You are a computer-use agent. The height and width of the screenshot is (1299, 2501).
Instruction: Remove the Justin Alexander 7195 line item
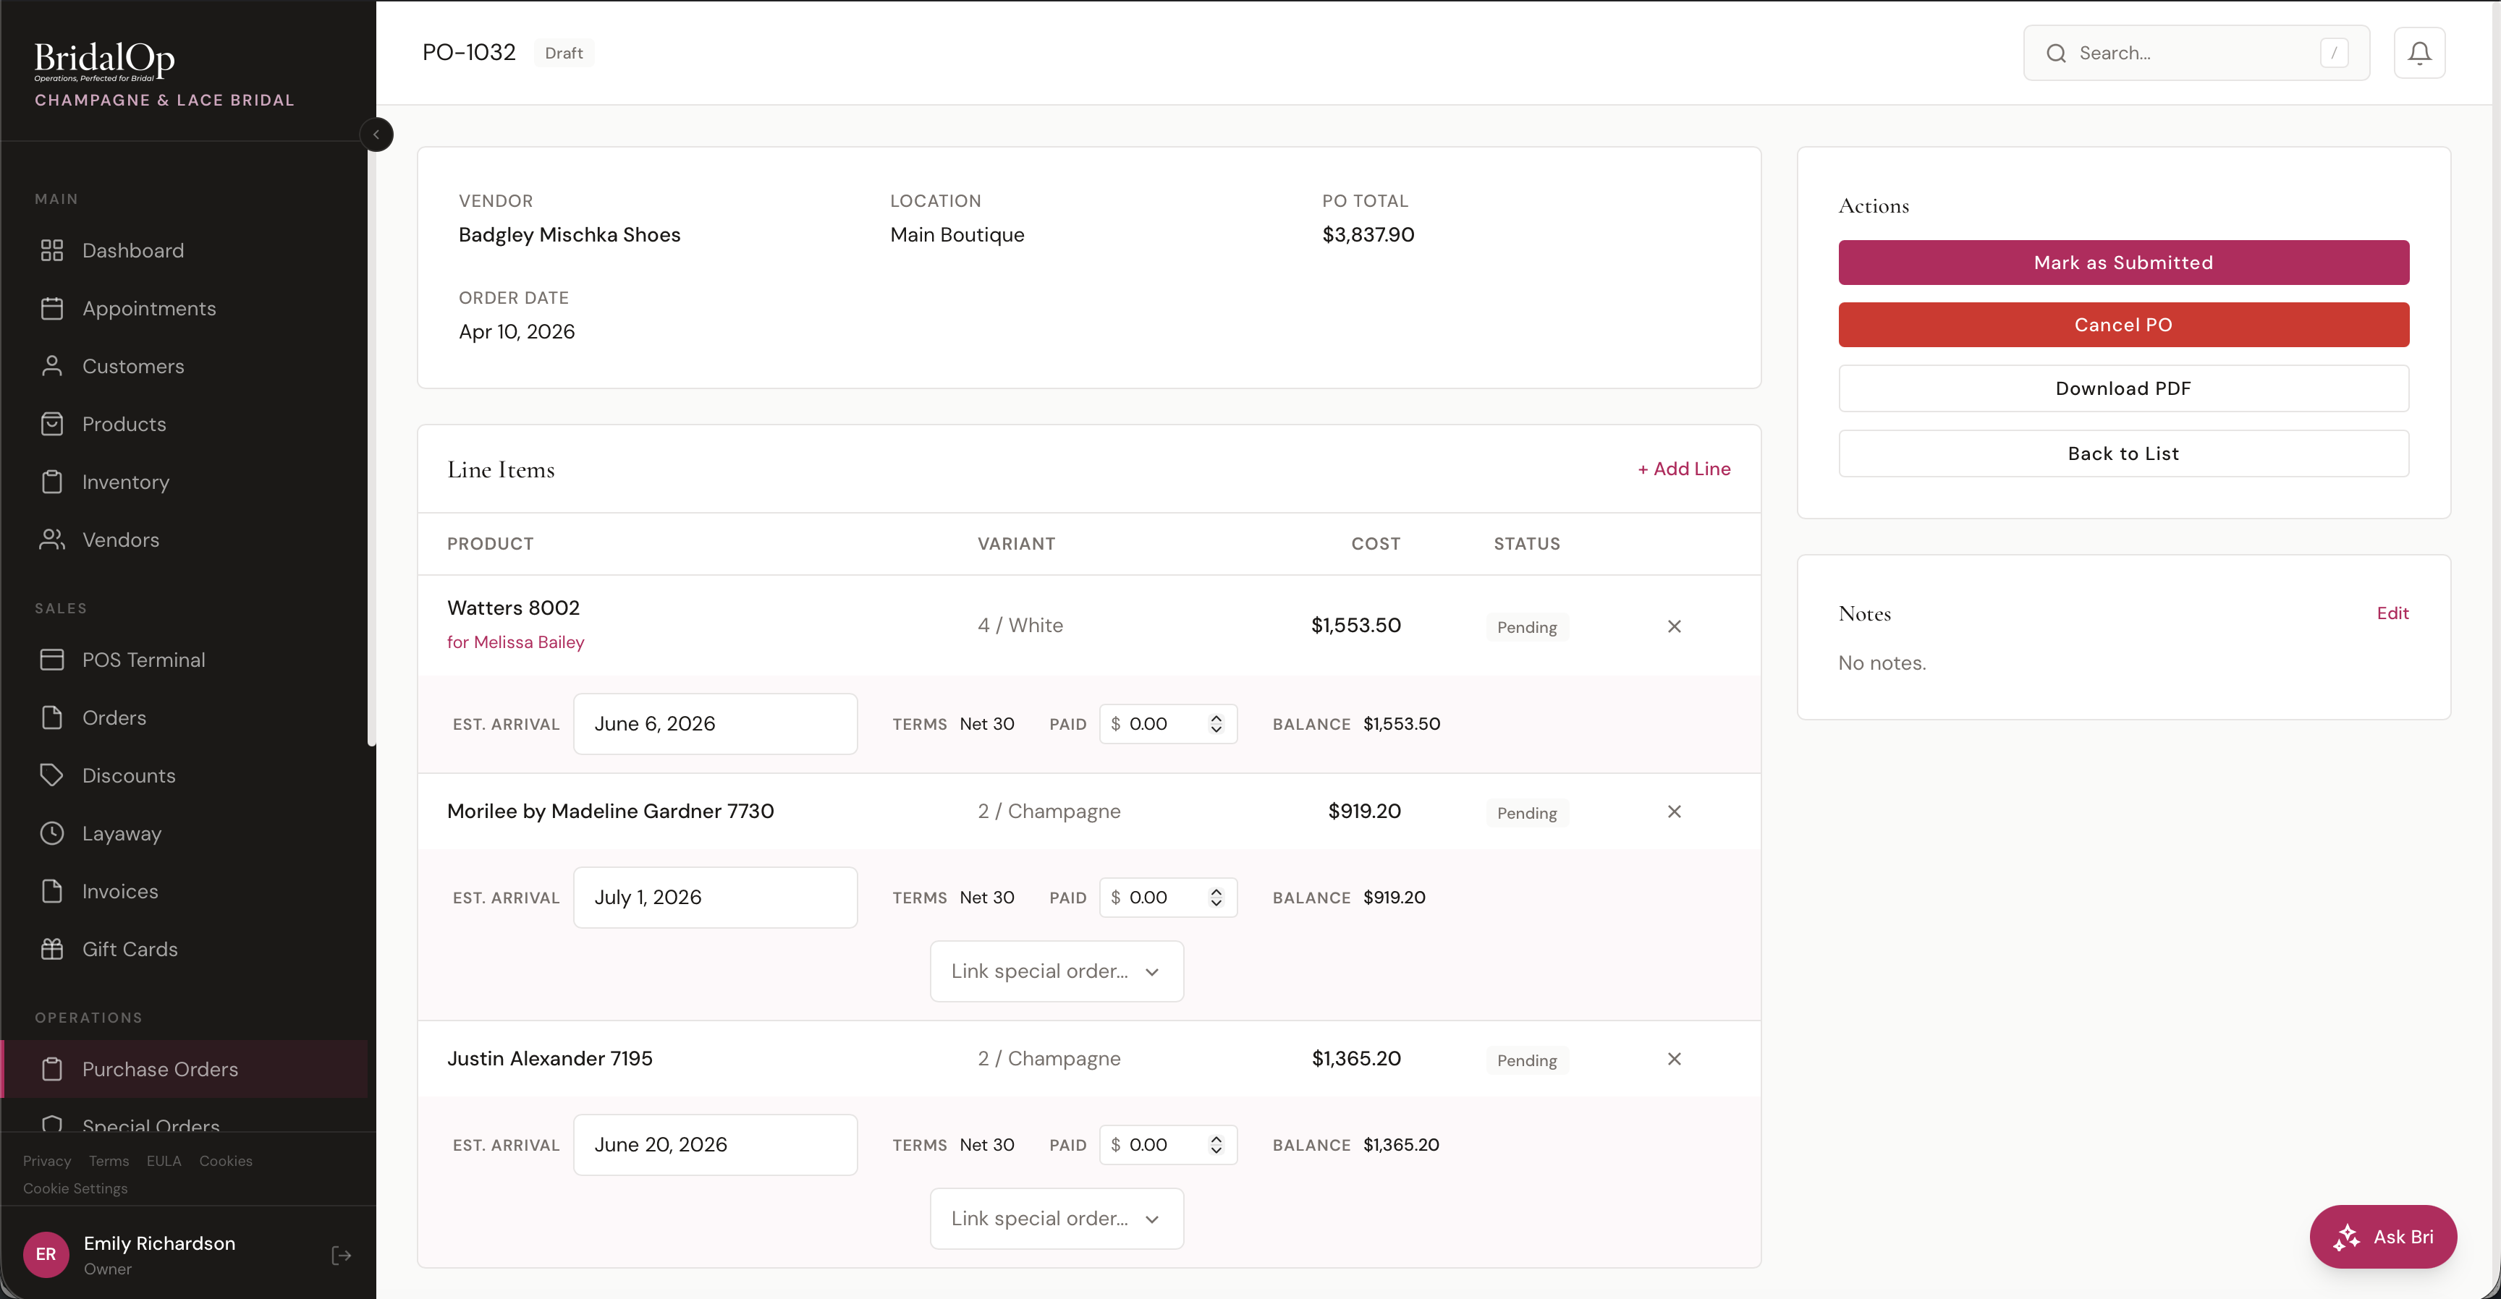[1674, 1060]
